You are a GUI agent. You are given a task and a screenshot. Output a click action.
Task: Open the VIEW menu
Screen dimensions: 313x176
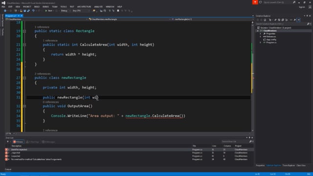point(18,6)
